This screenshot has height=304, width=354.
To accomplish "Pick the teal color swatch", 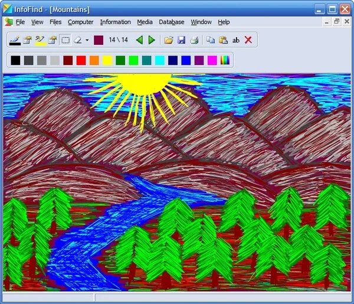I will 146,60.
